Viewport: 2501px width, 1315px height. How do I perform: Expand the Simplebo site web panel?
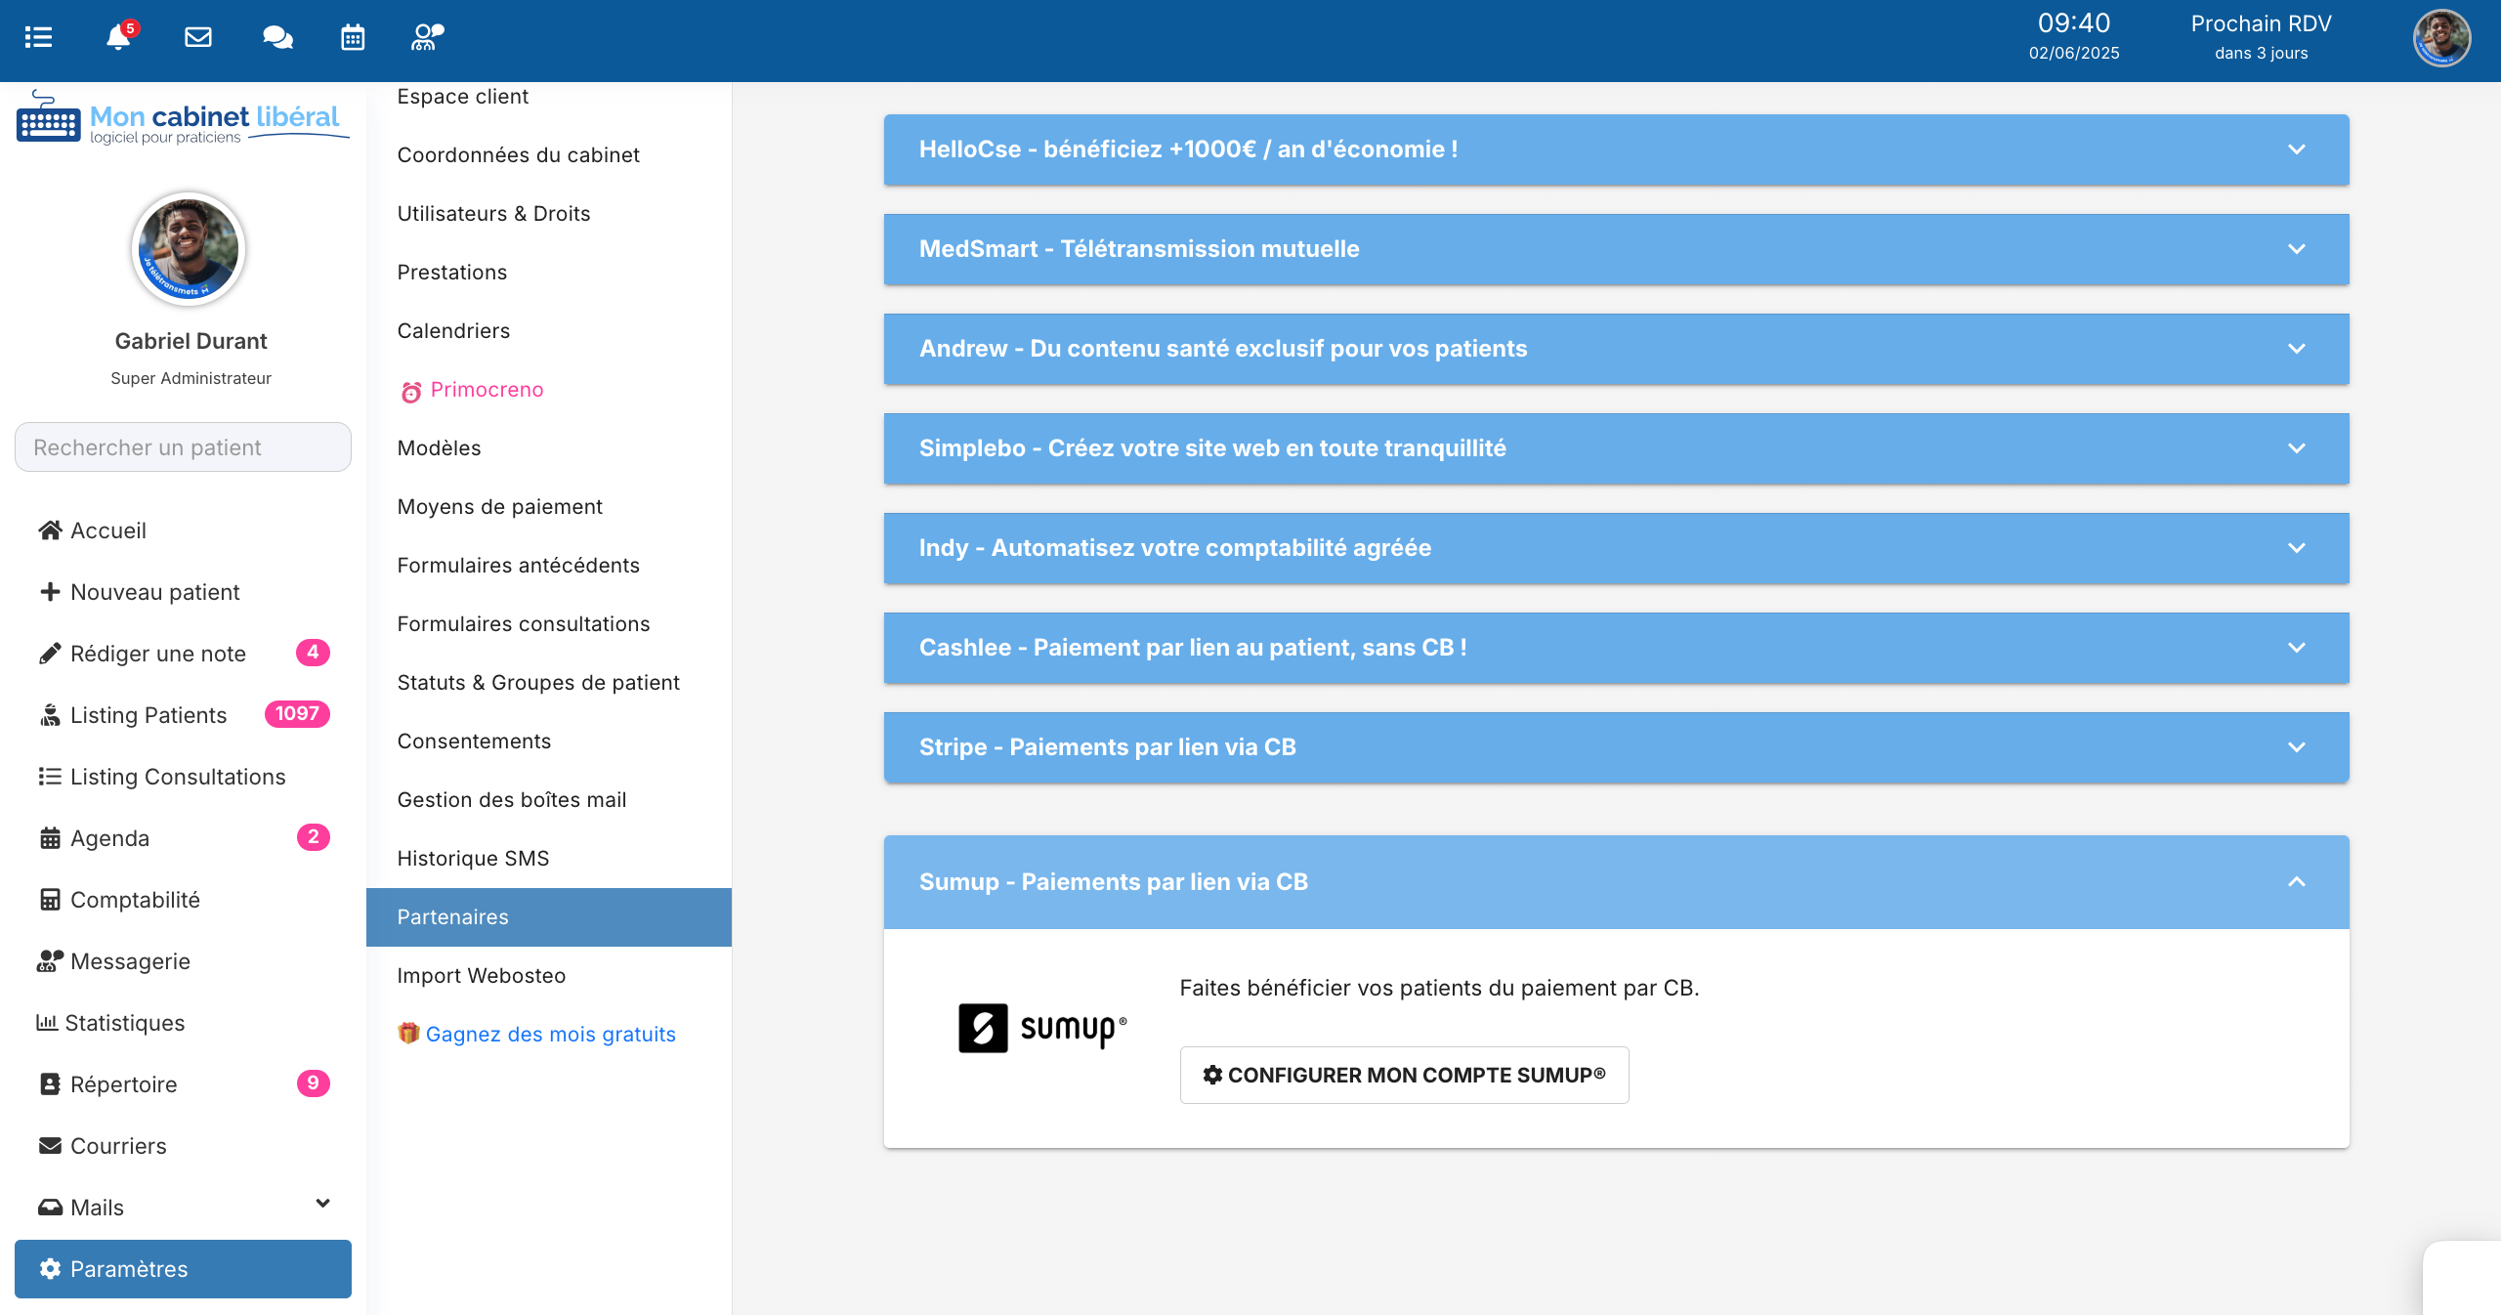coord(1616,448)
